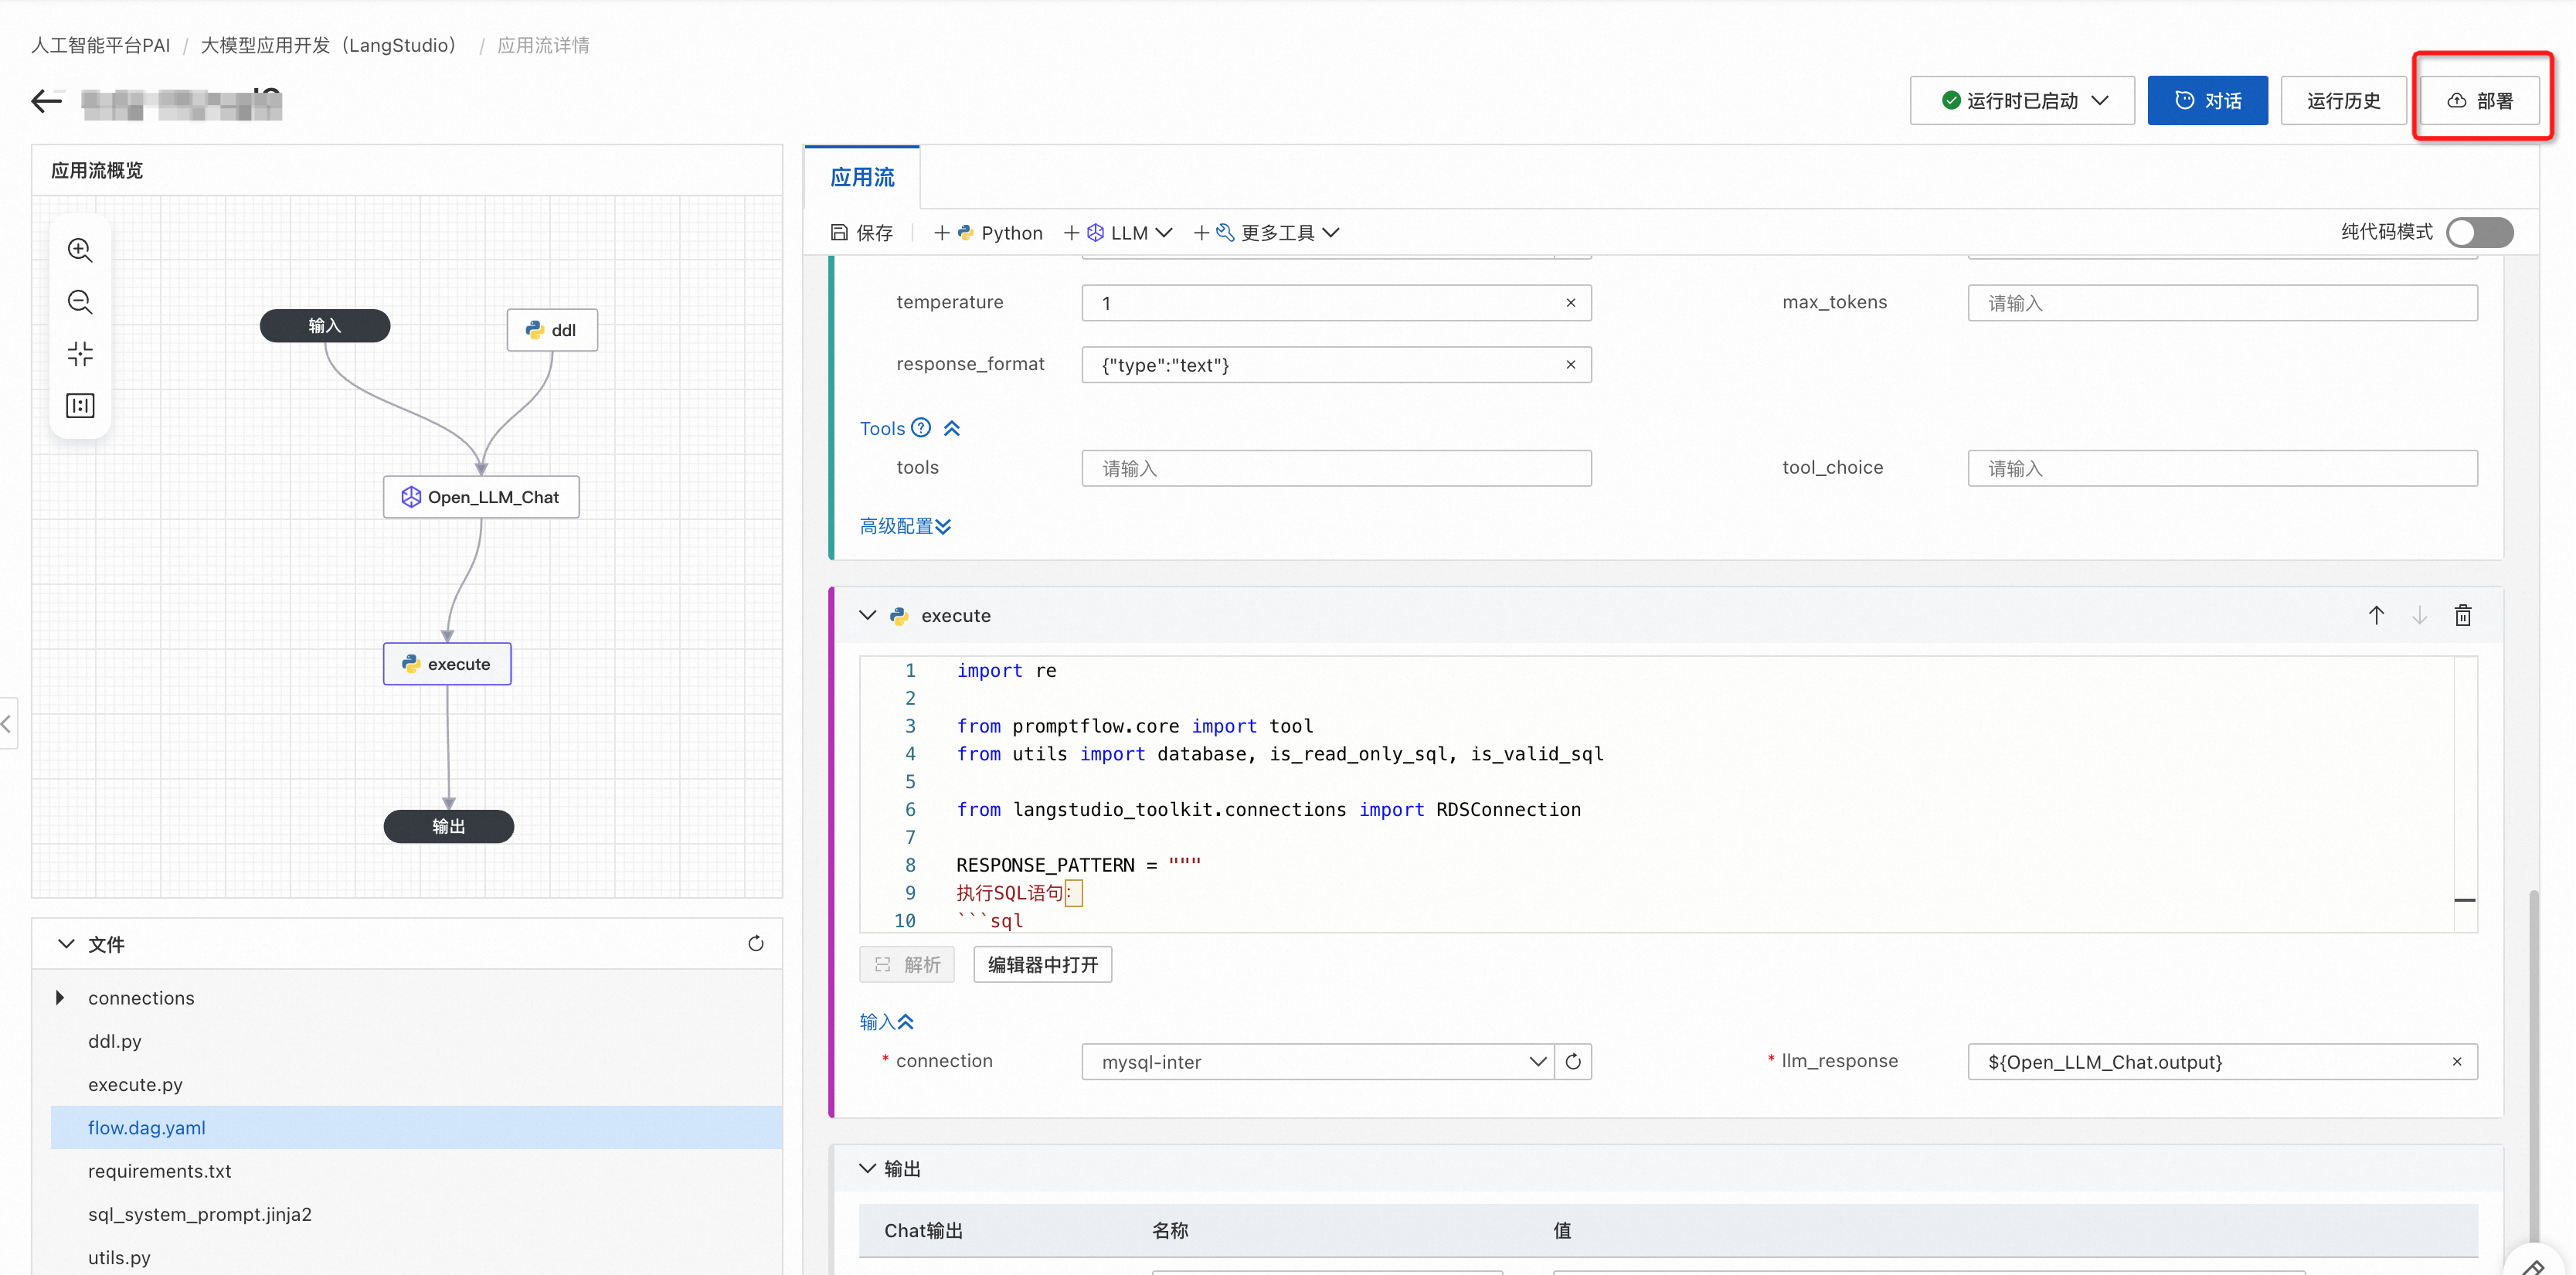Collapse the 输出 section
Viewport: 2576px width, 1275px height.
[867, 1168]
